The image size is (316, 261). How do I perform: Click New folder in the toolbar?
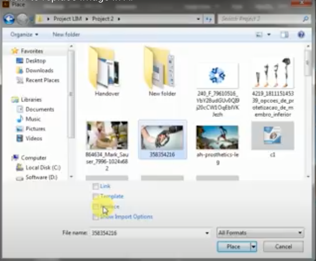[66, 35]
